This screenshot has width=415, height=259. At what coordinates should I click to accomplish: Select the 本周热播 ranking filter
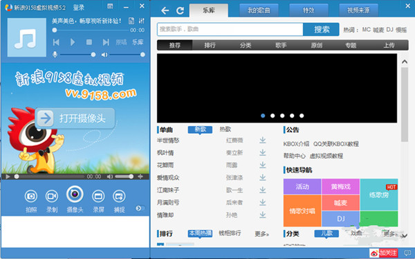[x=200, y=233]
